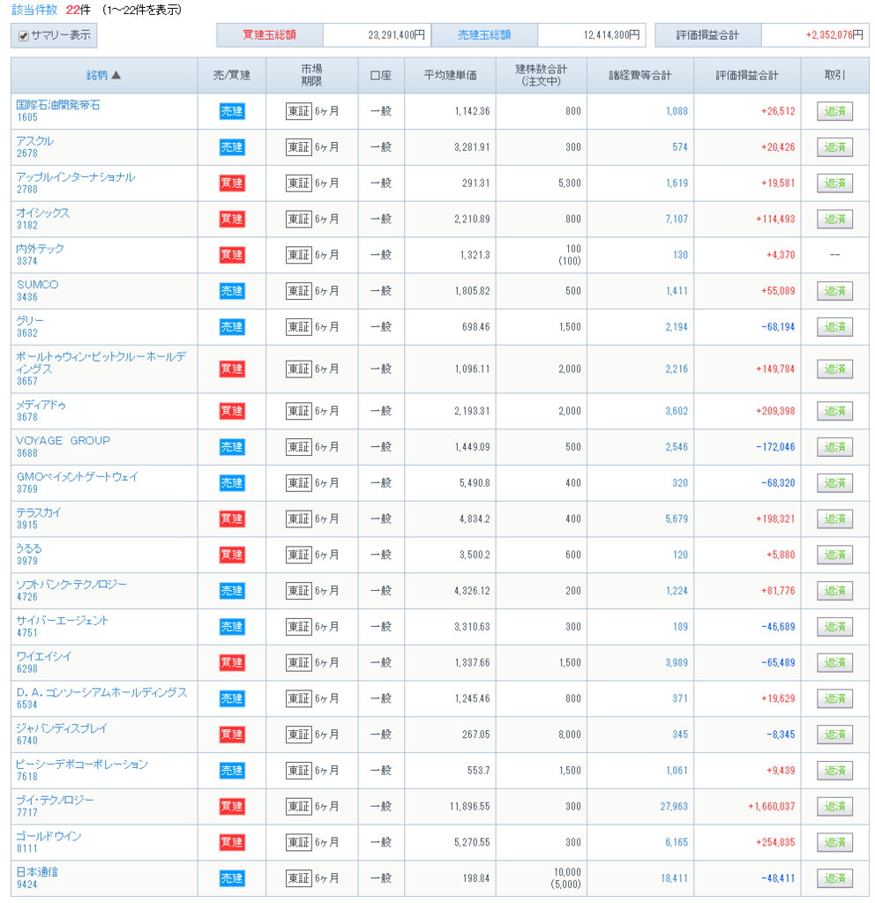875x903 pixels.
Task: Open アップルインターナショナル stock link
Action: (76, 176)
